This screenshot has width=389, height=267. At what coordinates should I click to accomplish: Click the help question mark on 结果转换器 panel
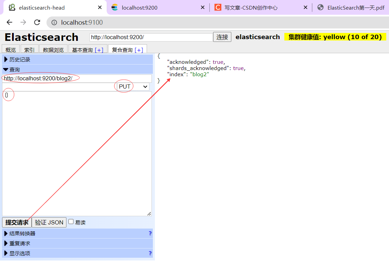[150, 233]
